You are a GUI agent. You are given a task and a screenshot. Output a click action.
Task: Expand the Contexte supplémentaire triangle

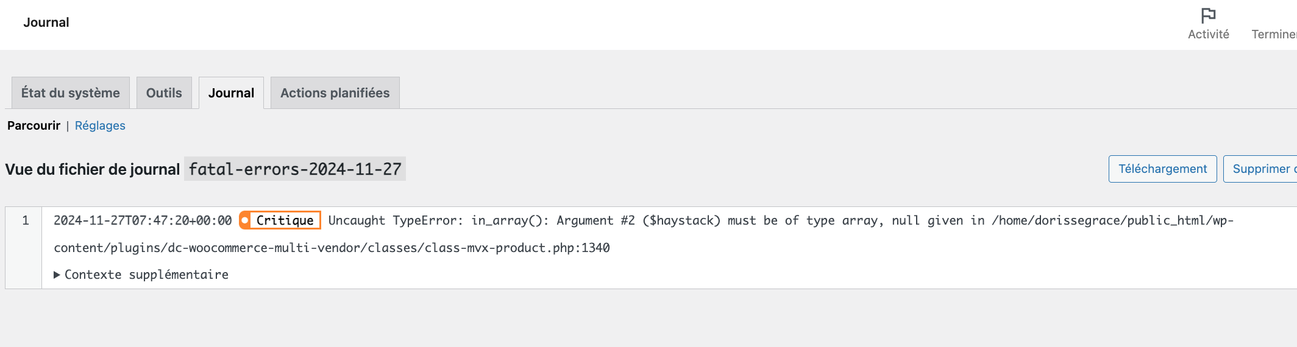(57, 275)
